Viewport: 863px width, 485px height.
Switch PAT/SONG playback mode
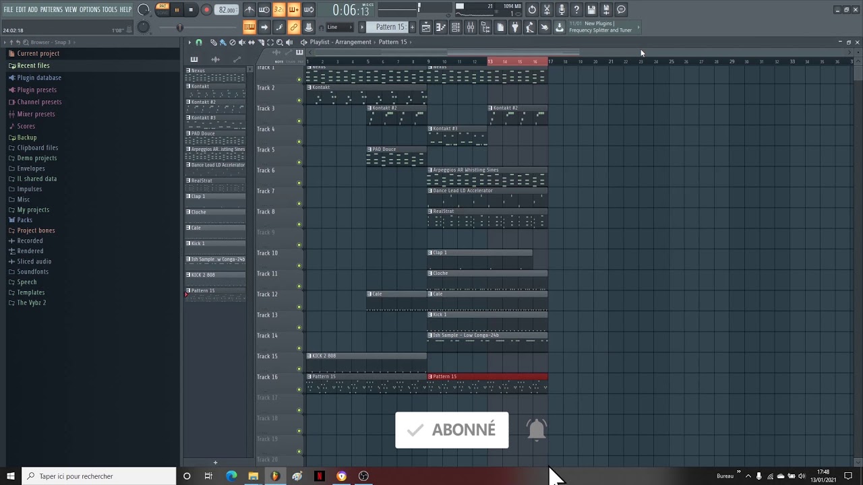[162, 9]
